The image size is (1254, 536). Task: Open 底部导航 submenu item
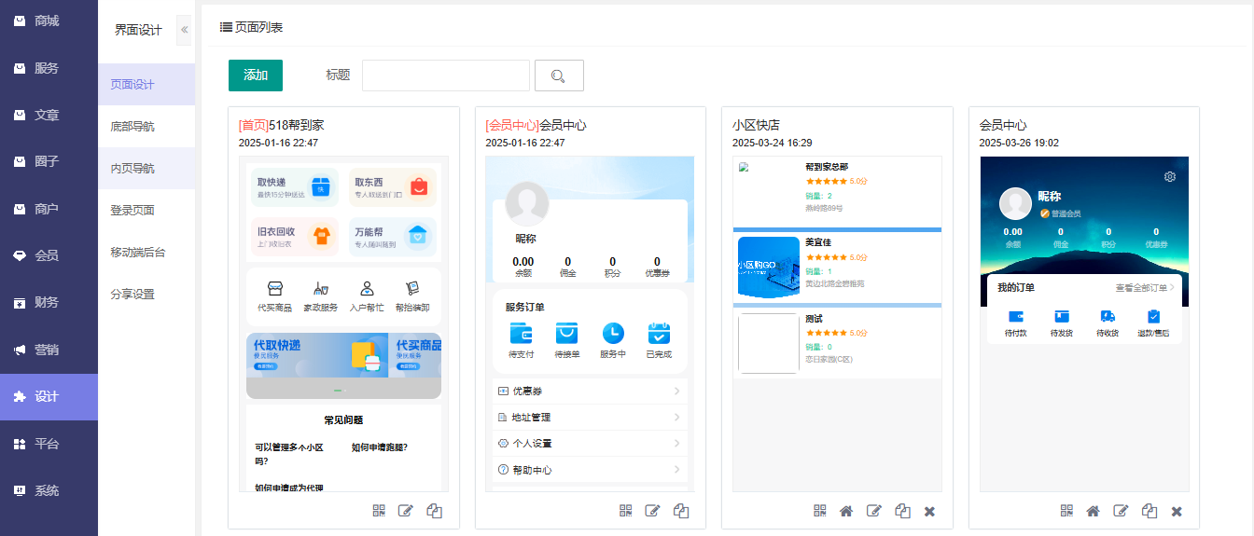tap(132, 126)
